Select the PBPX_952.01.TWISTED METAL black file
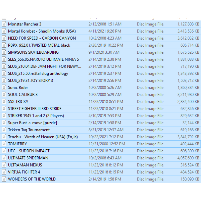202x202 pixels. point(39,45)
